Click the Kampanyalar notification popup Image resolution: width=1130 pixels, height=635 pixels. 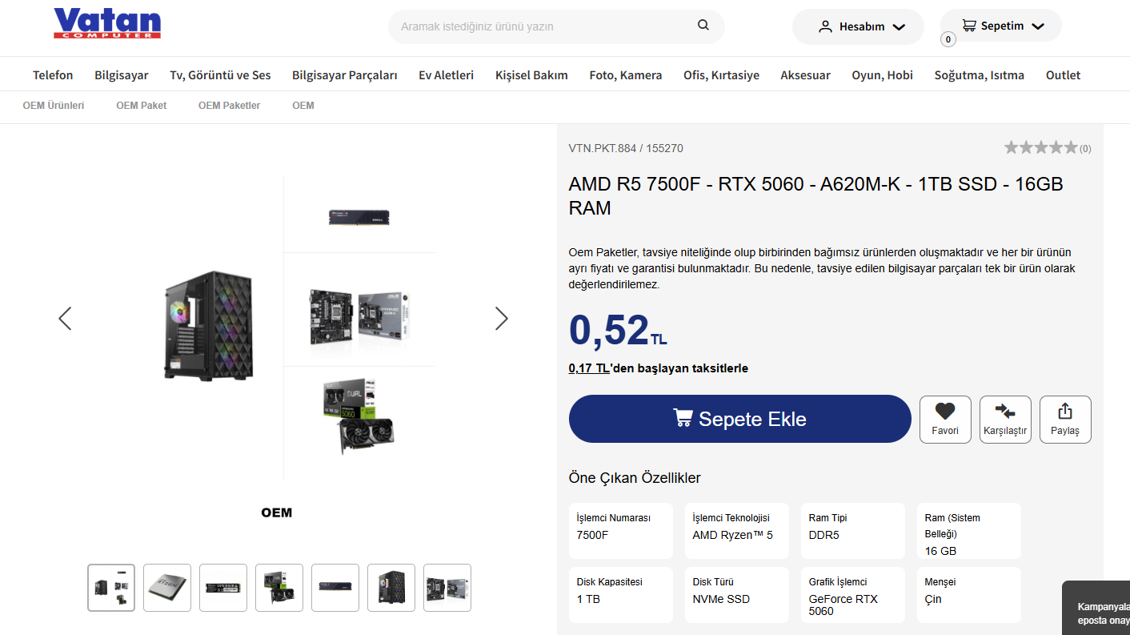(1096, 608)
